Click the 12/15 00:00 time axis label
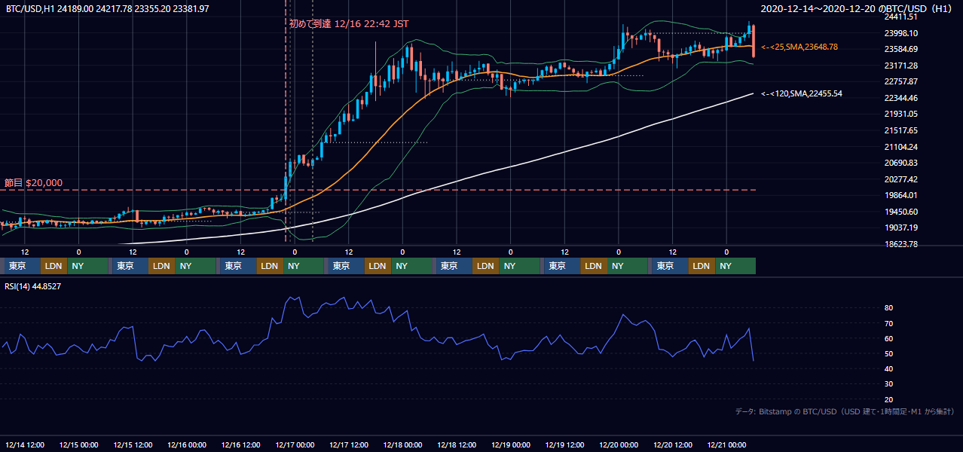 79,445
